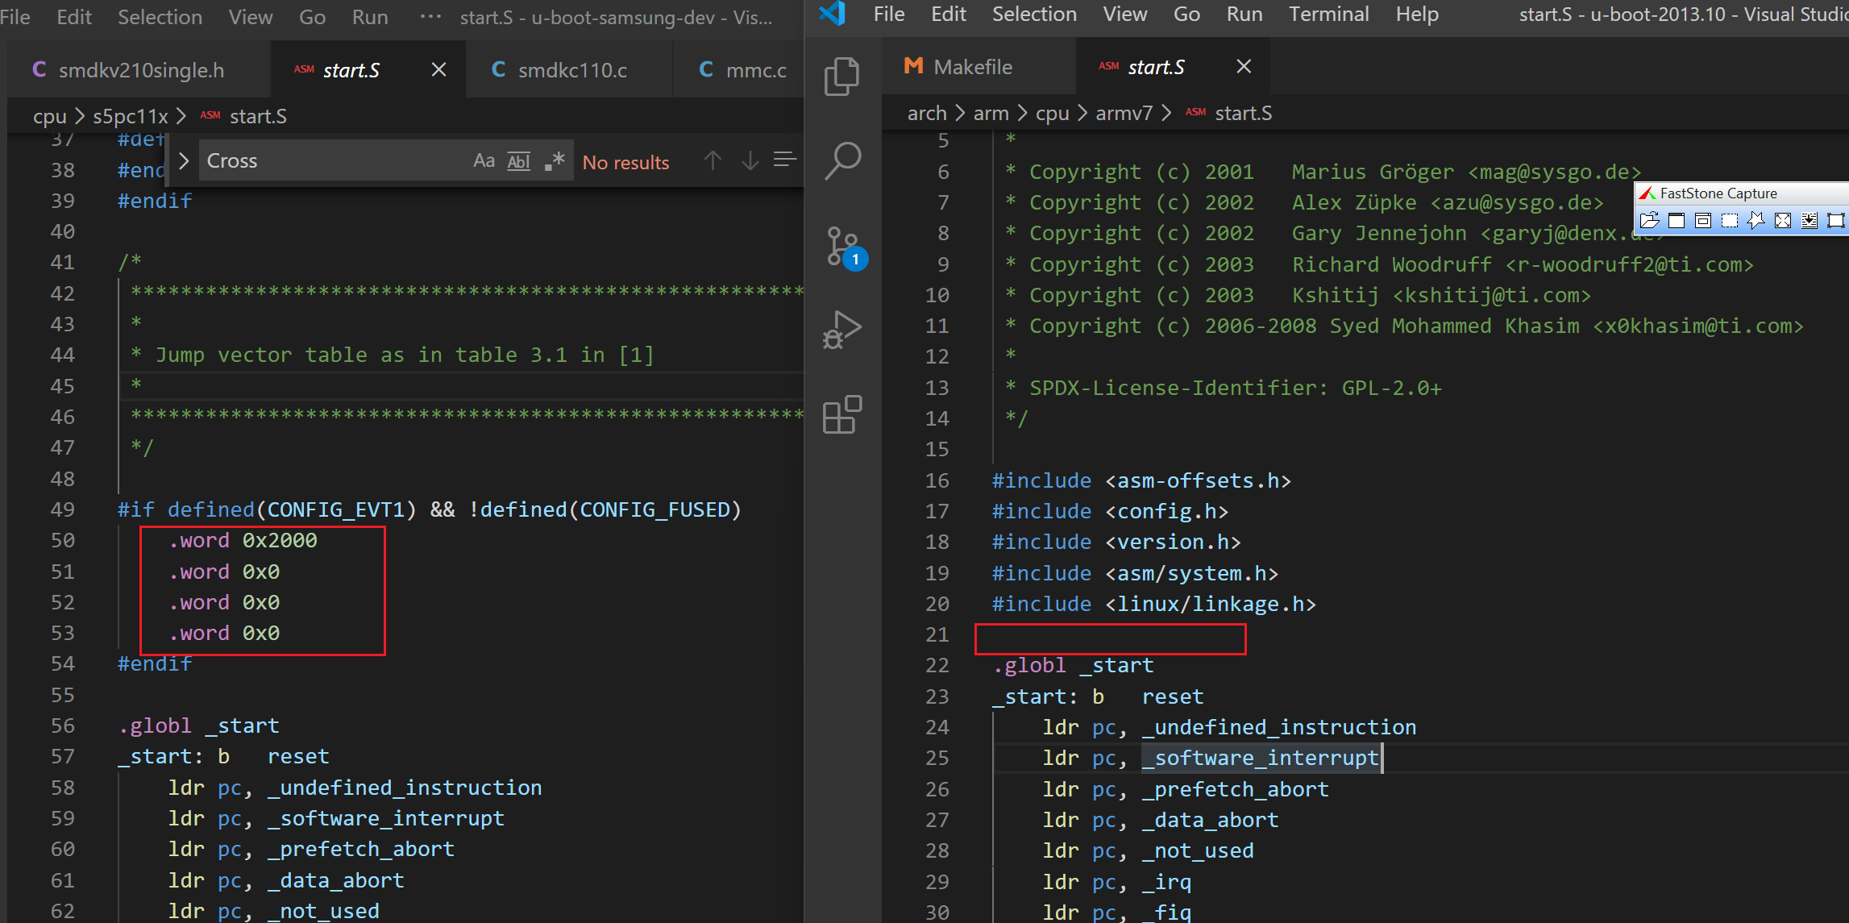Go to next match in find widget
The image size is (1849, 923).
[x=750, y=160]
